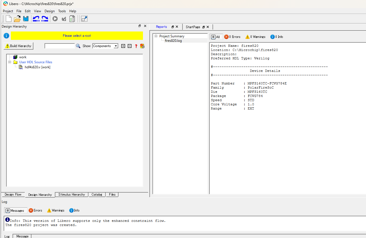Close the Reports tab
The width and height of the screenshot is (366, 238).
point(177,27)
